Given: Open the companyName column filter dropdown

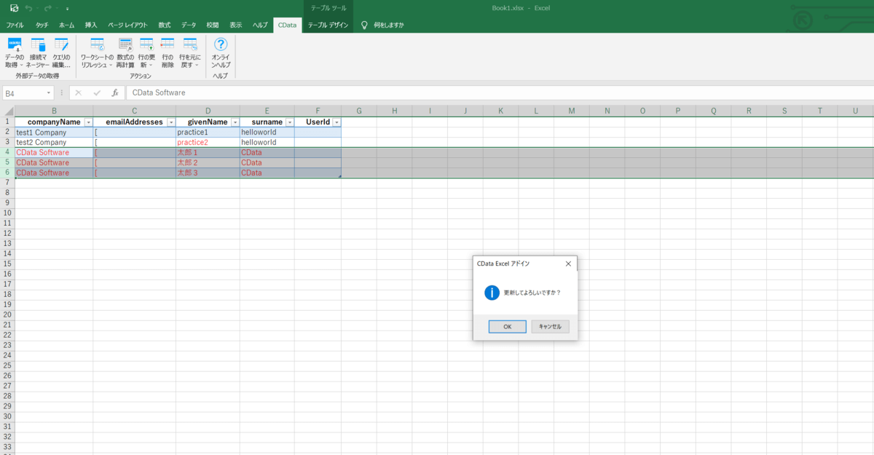Looking at the screenshot, I should (88, 122).
